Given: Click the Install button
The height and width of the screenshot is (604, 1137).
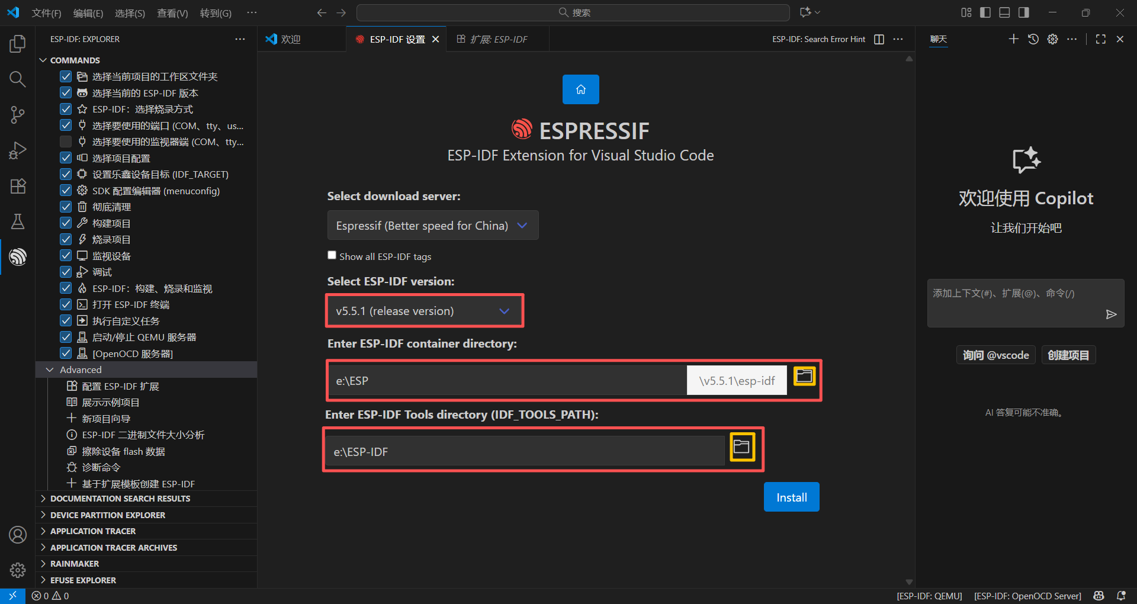Looking at the screenshot, I should [x=791, y=497].
